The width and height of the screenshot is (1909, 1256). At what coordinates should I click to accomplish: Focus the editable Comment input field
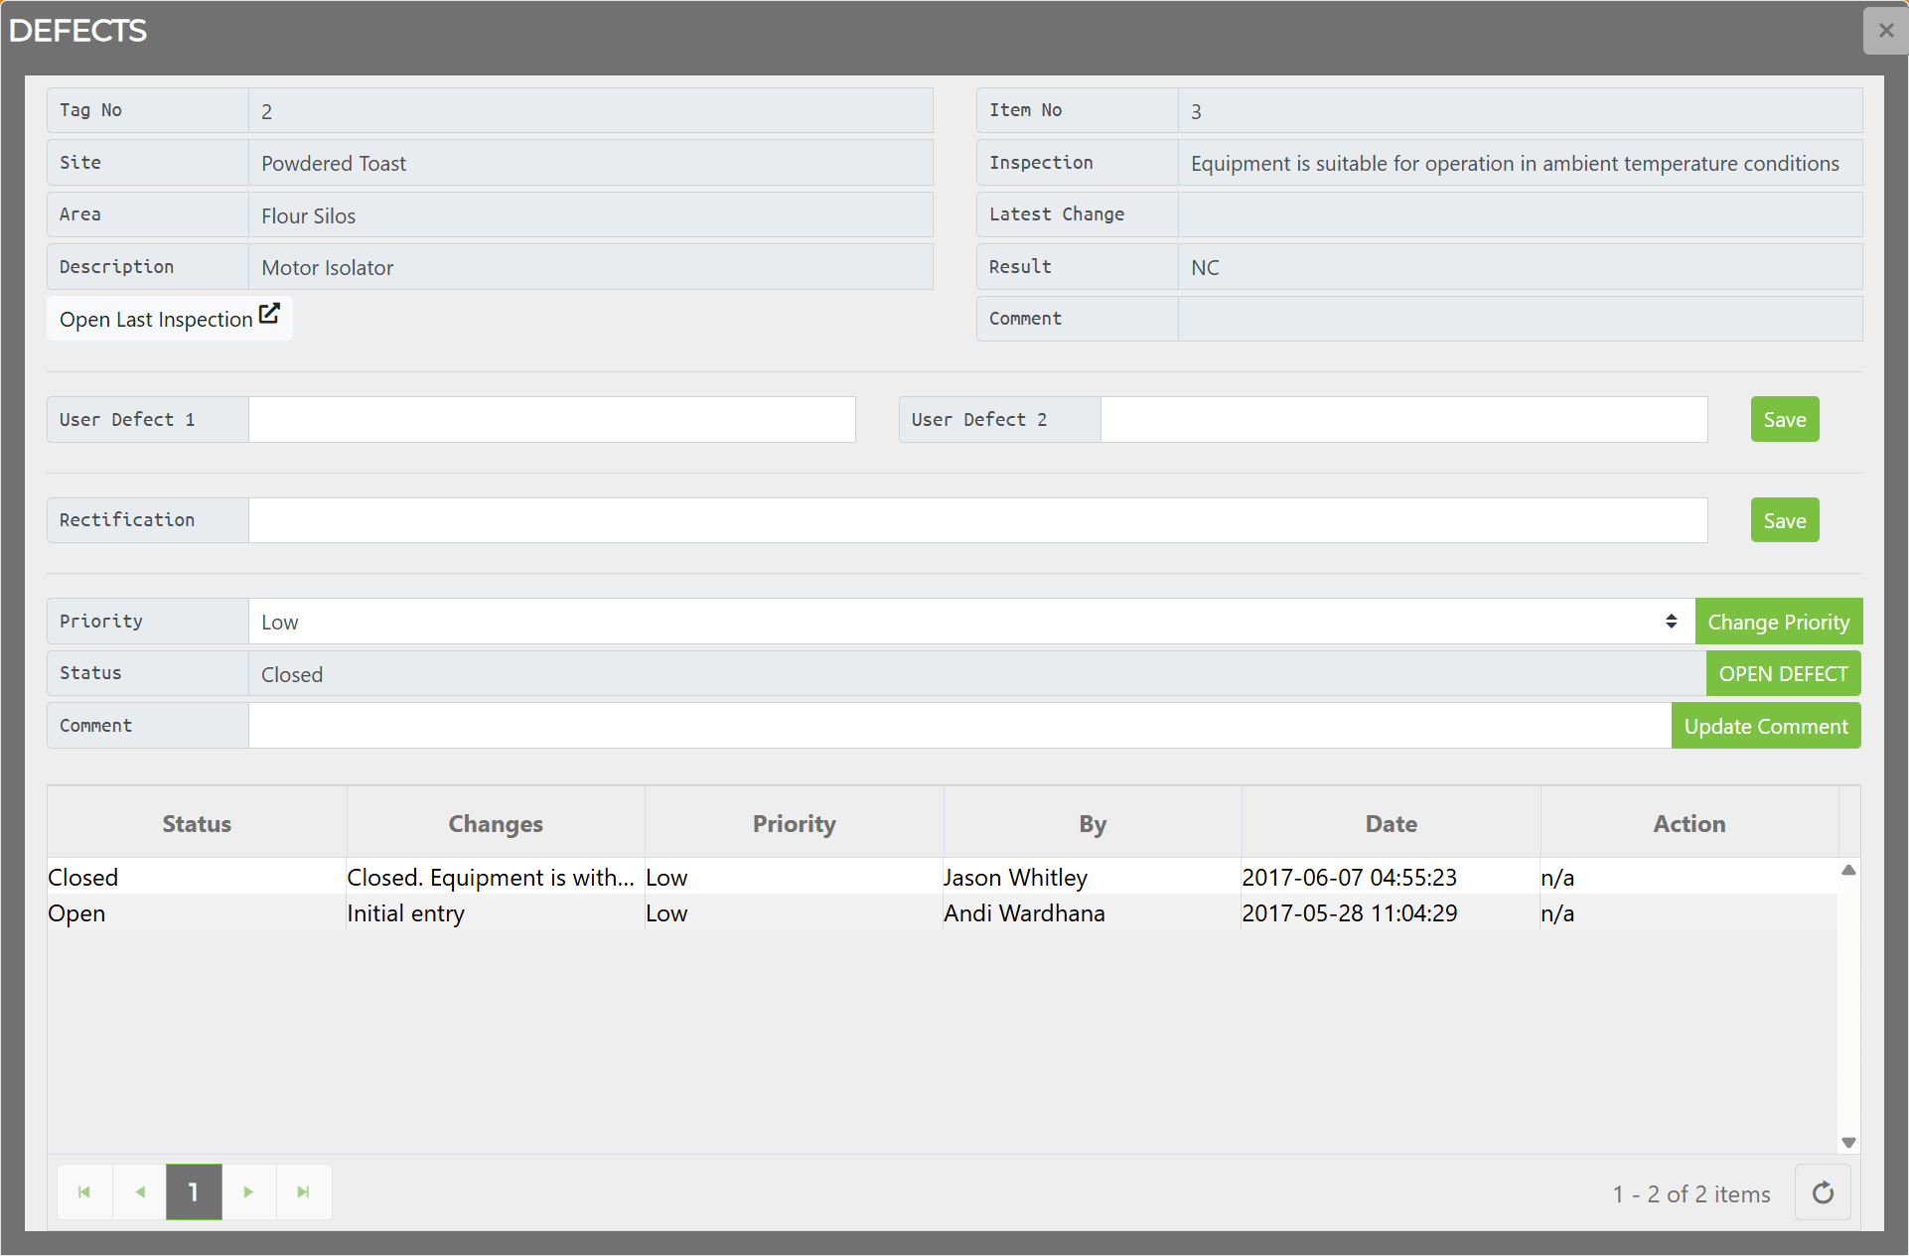coord(960,726)
